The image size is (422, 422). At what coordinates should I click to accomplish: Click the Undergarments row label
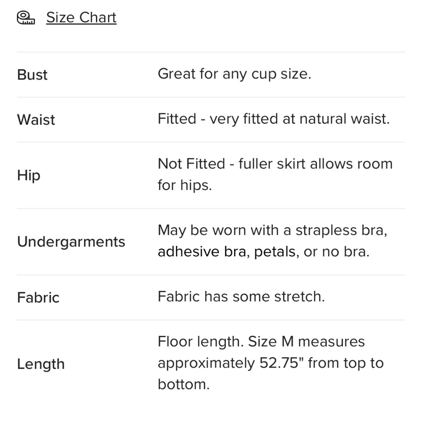71,242
